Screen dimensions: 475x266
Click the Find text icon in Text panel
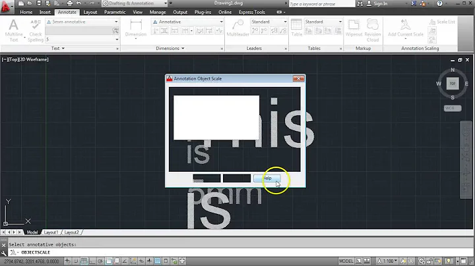[x=115, y=30]
